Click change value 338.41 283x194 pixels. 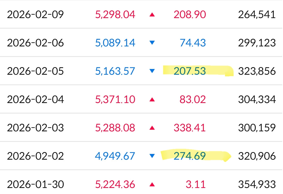[190, 128]
